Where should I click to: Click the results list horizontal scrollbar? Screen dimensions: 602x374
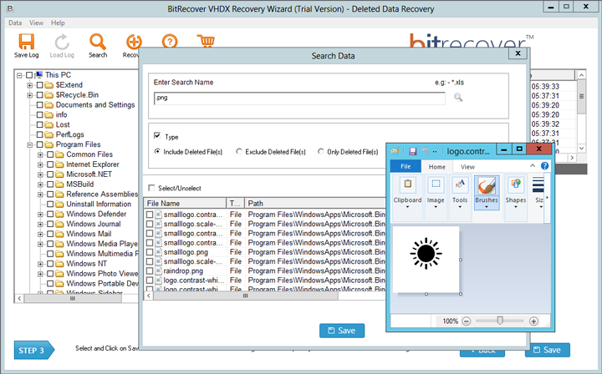[245, 296]
